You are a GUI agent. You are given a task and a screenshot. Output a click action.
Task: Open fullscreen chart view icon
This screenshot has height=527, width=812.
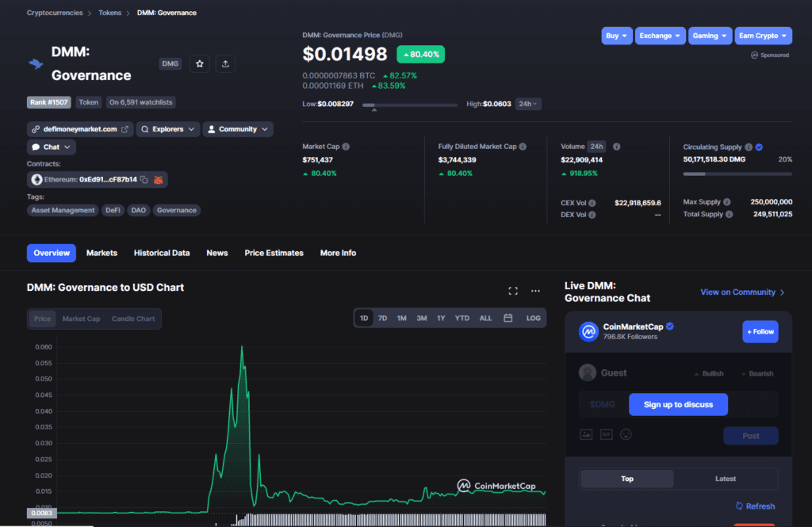513,291
